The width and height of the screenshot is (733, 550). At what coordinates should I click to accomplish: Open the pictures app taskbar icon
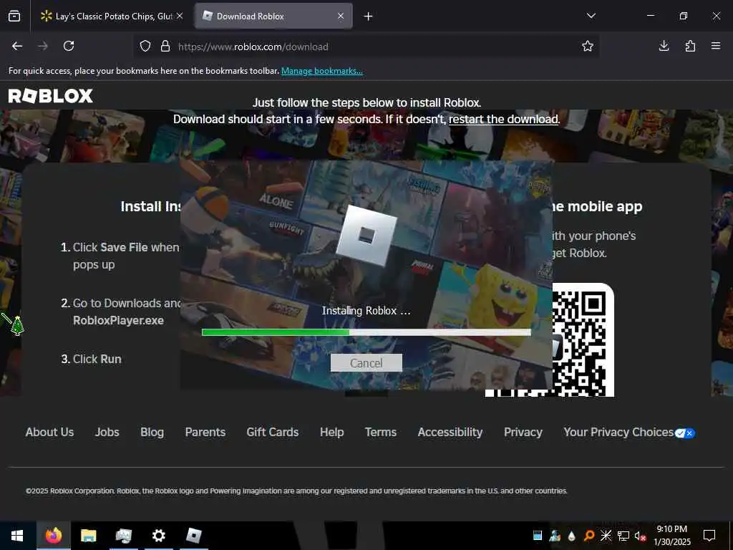tap(123, 536)
